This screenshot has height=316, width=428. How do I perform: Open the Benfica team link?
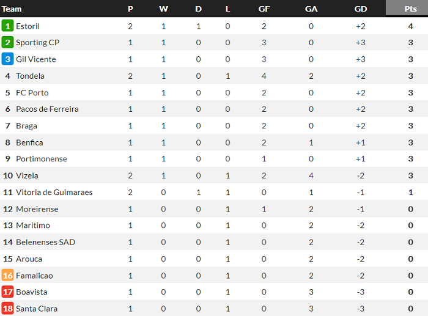29,142
